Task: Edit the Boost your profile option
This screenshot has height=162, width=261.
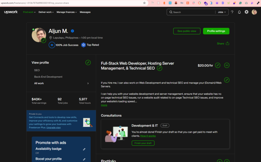Action: pos(84,159)
